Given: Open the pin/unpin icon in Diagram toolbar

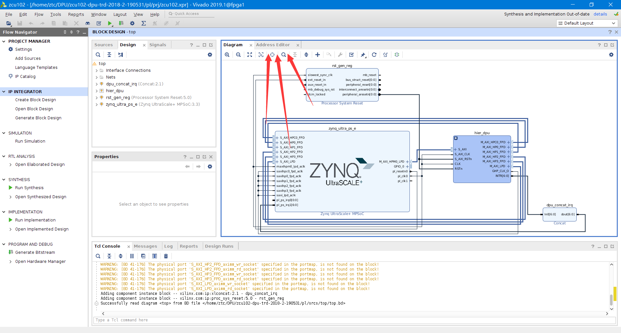Looking at the screenshot, I should (363, 55).
